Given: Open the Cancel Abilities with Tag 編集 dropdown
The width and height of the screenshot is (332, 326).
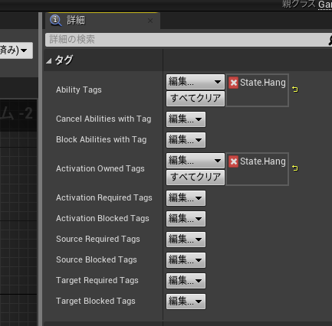Looking at the screenshot, I should 186,119.
